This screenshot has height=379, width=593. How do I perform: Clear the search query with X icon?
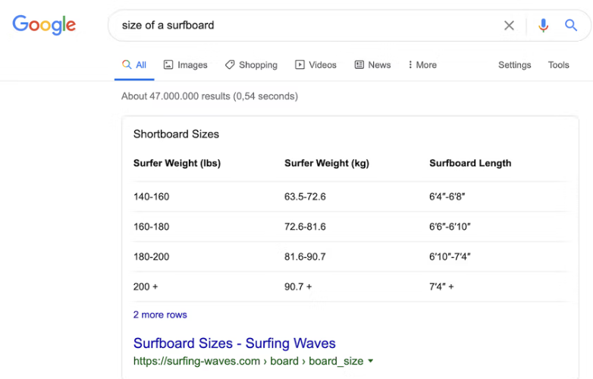(509, 26)
